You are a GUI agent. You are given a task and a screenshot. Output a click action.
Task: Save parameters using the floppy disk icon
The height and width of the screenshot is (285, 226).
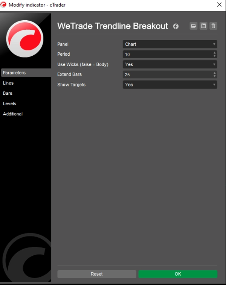coord(203,26)
